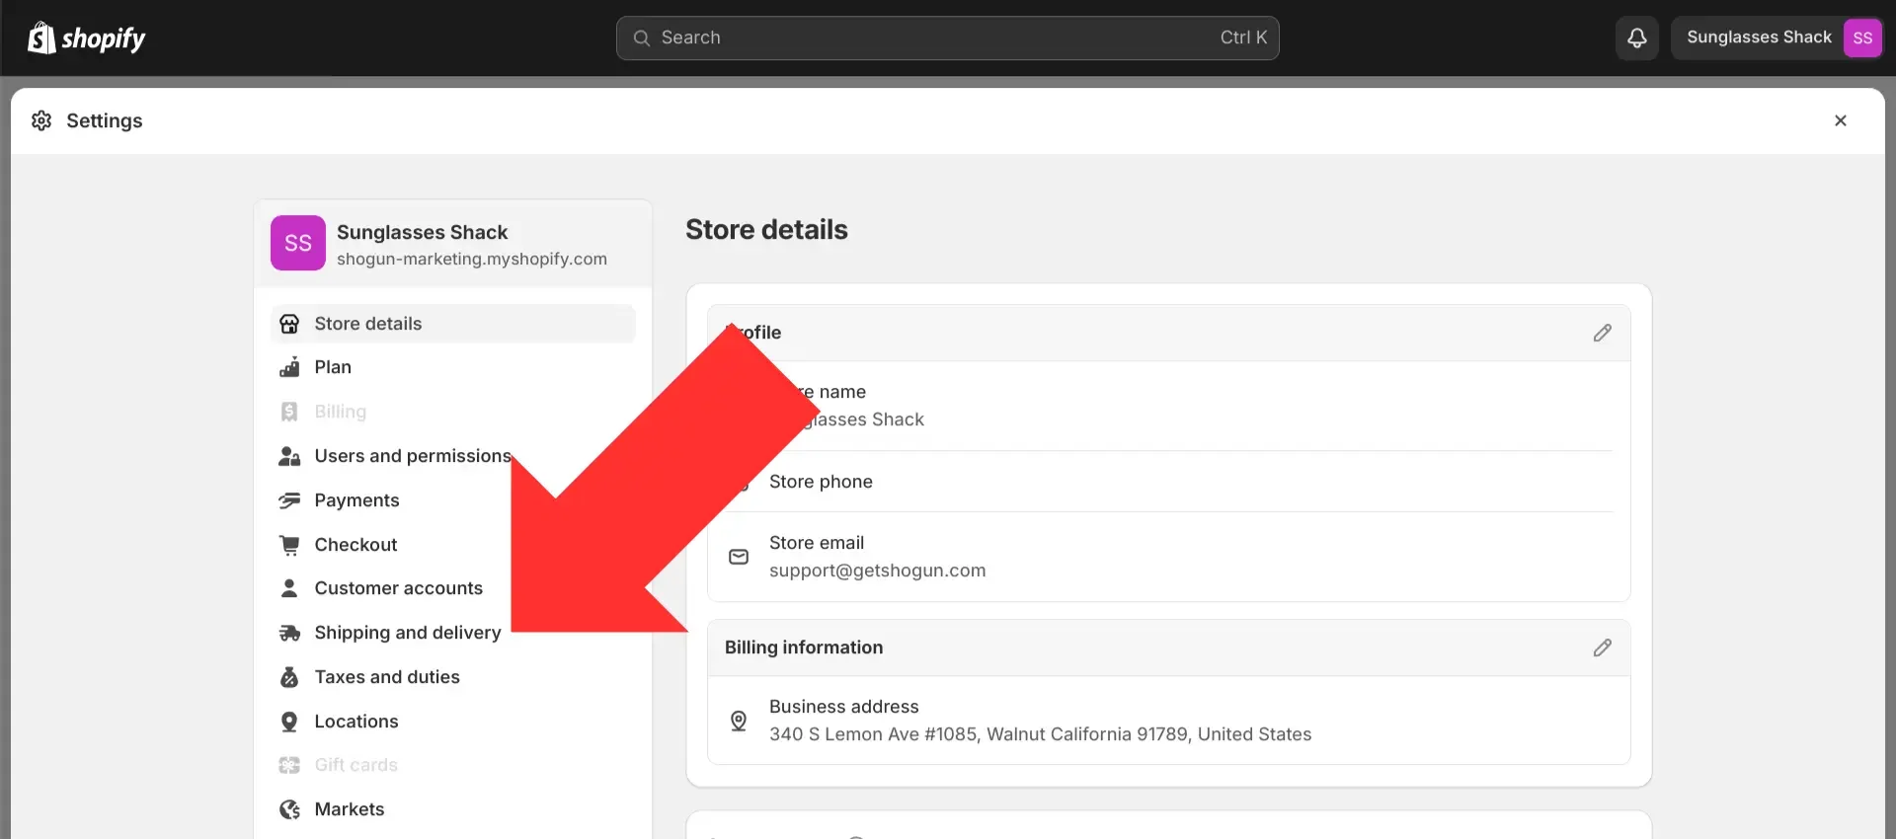The width and height of the screenshot is (1896, 839).
Task: Click the Shopify logo in top bar
Action: coord(86,38)
